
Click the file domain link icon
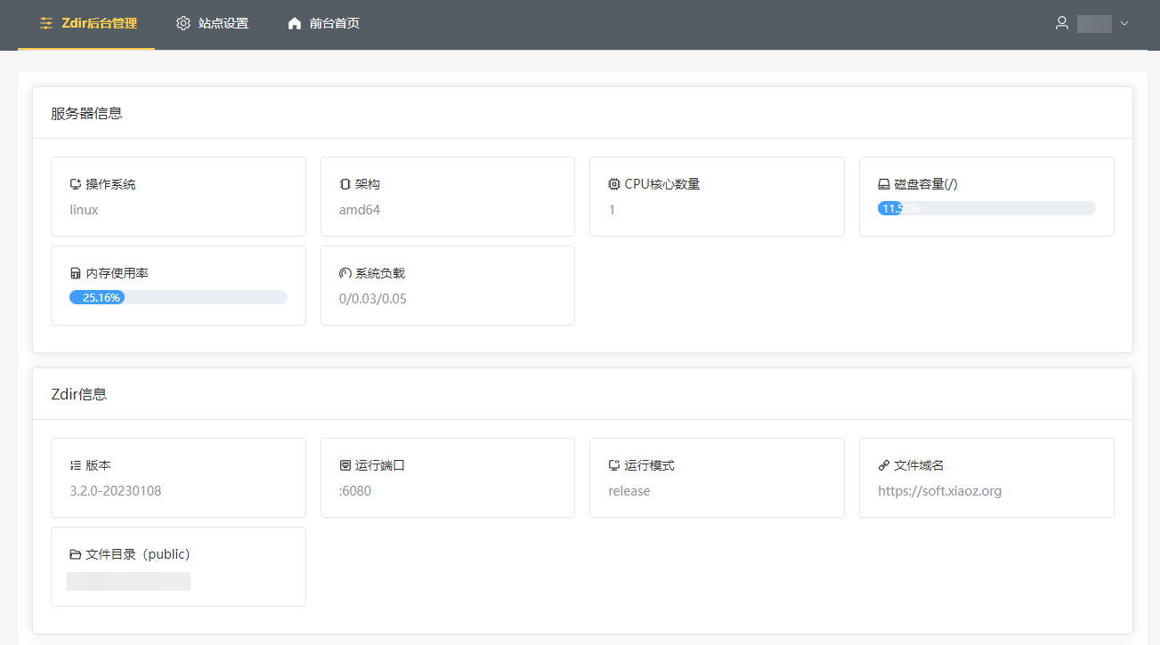(x=884, y=466)
